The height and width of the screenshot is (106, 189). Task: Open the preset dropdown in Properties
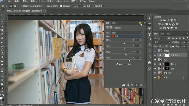click(x=127, y=33)
